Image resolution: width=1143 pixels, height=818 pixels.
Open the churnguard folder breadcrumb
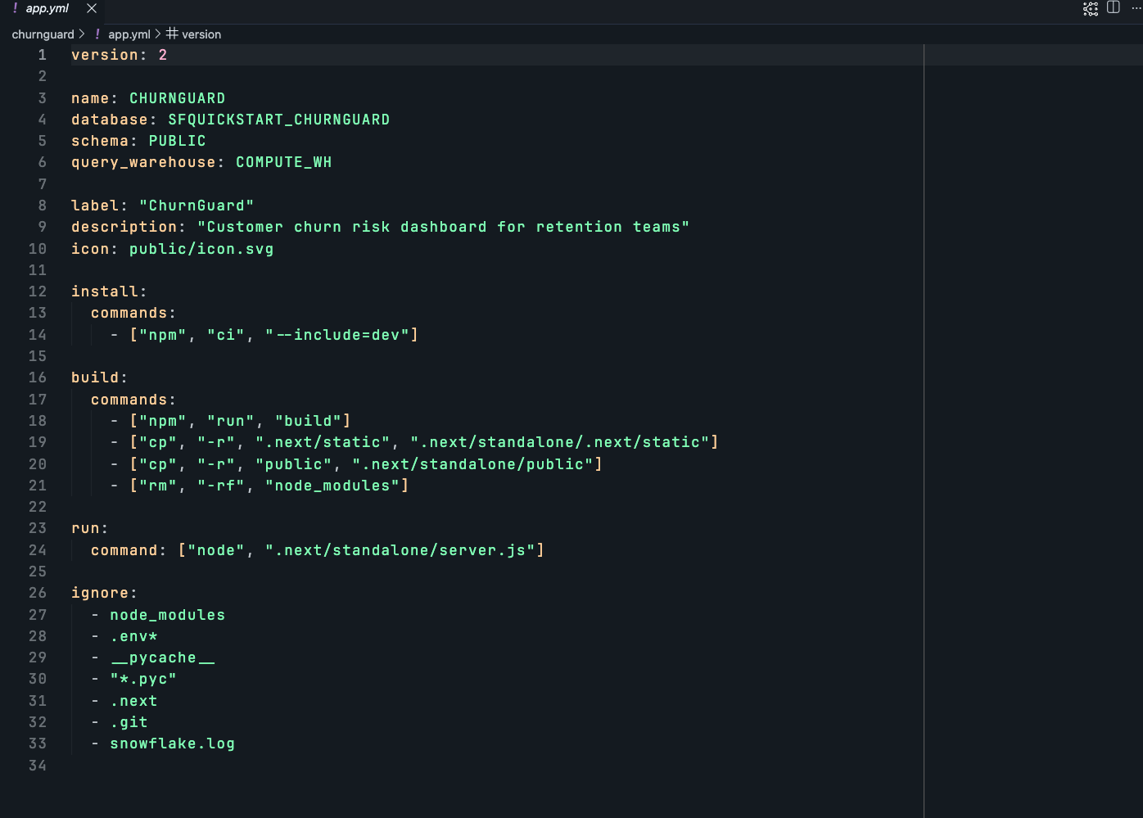coord(43,34)
